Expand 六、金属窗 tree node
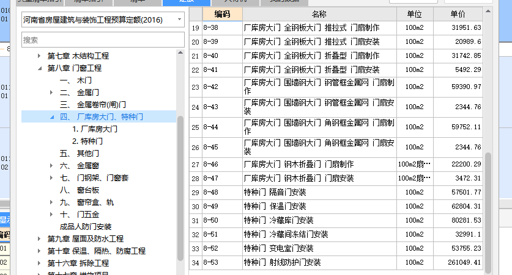This screenshot has width=512, height=275. pyautogui.click(x=51, y=166)
